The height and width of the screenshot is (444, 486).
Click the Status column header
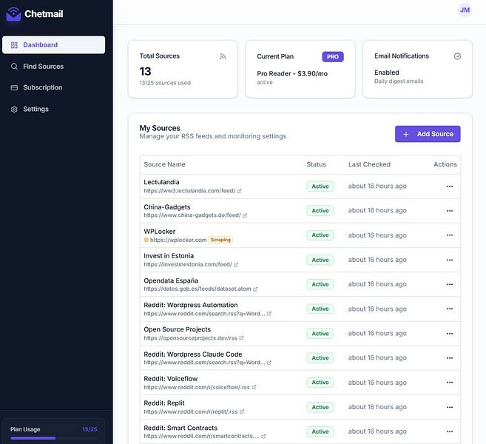(316, 164)
